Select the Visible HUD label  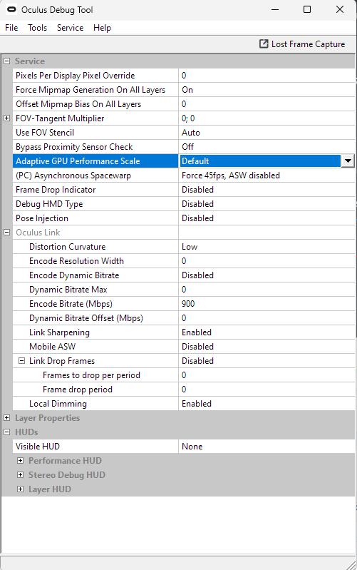[37, 447]
